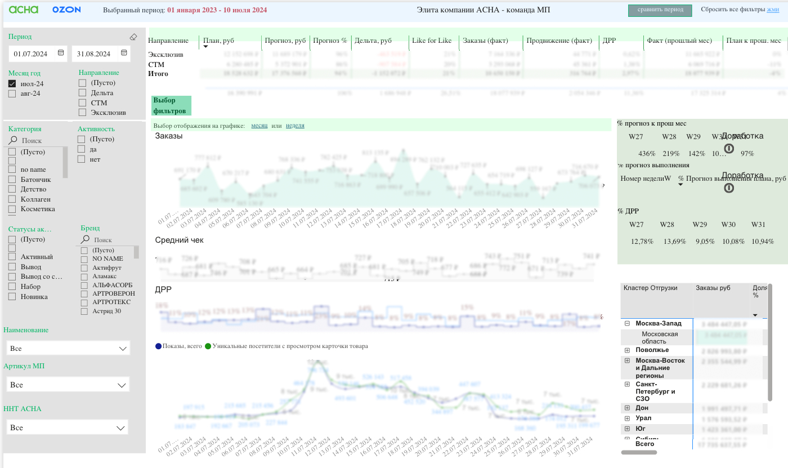This screenshot has width=788, height=468.
Task: Uncheck the июл-24 month checkbox
Action: 12,84
